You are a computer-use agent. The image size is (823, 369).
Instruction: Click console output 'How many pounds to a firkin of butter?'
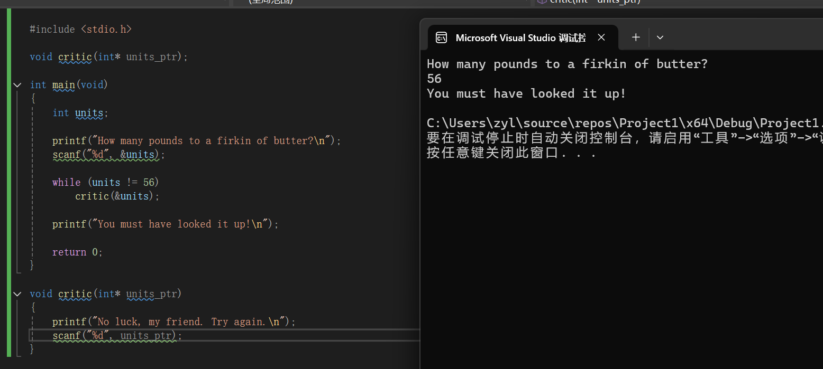pyautogui.click(x=568, y=64)
